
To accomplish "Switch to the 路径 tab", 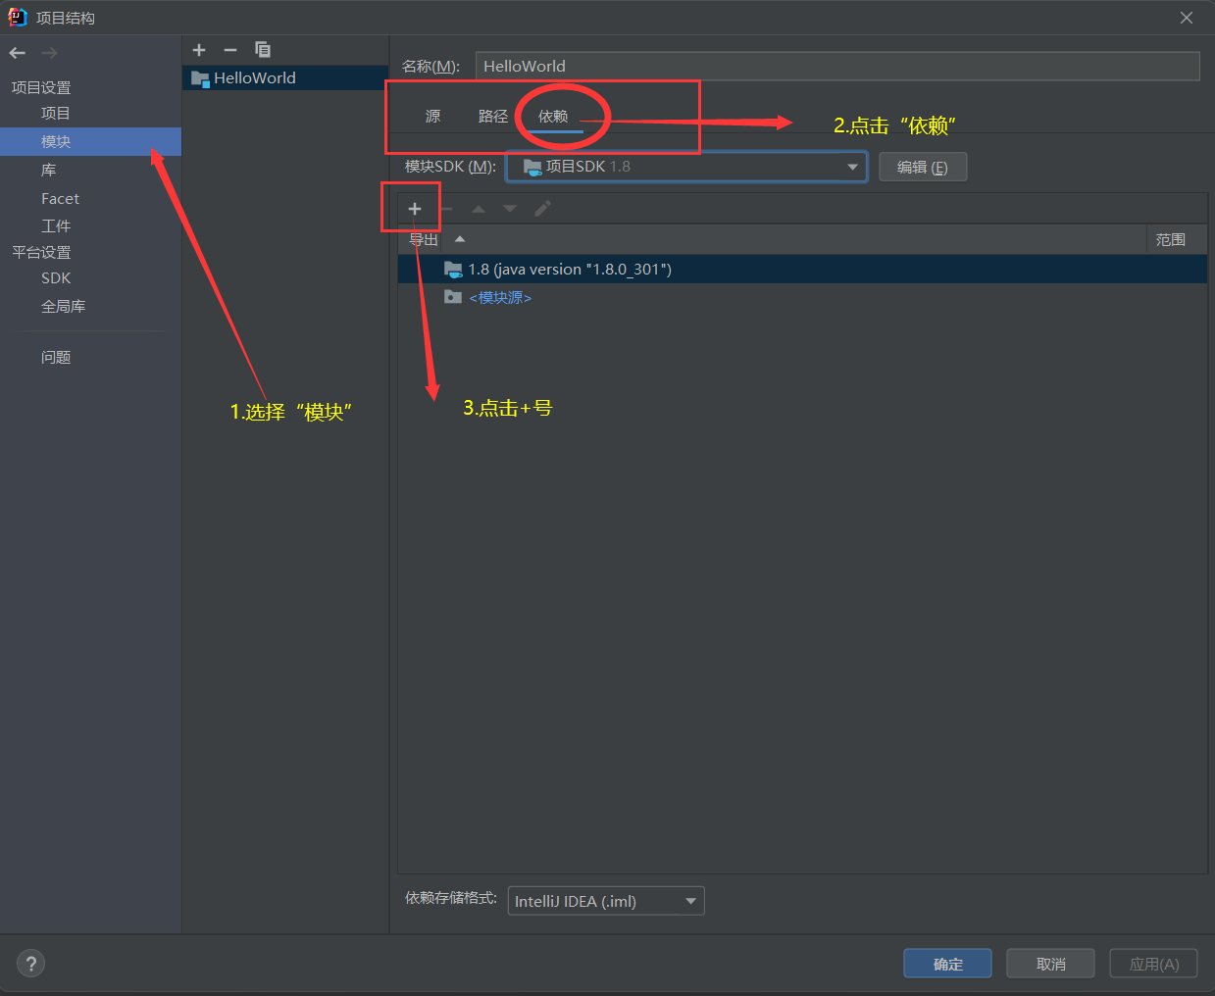I will tap(493, 117).
